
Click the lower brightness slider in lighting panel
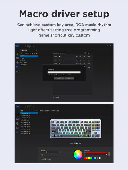tap(50, 156)
